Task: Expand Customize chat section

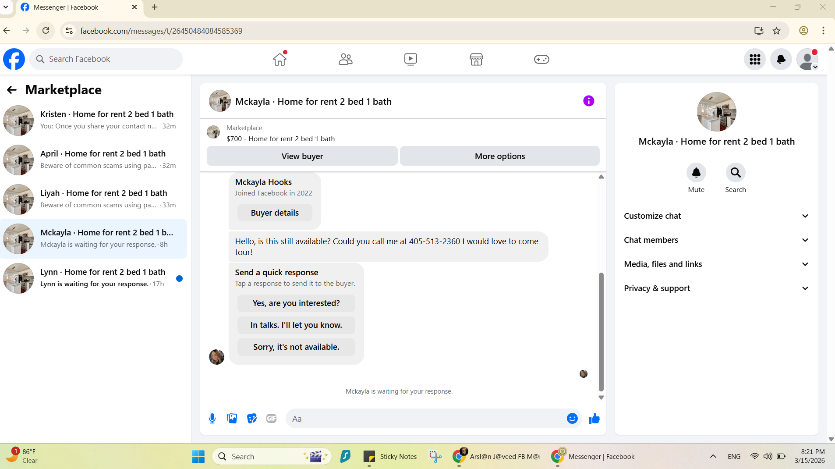Action: coord(716,216)
